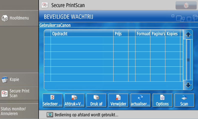This screenshot has height=119, width=198.
Task: Open Secure Print Scan in the sidebar
Action: point(19,93)
